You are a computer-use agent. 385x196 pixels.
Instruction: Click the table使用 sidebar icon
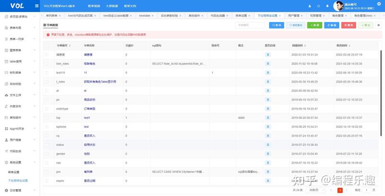click(x=6, y=61)
